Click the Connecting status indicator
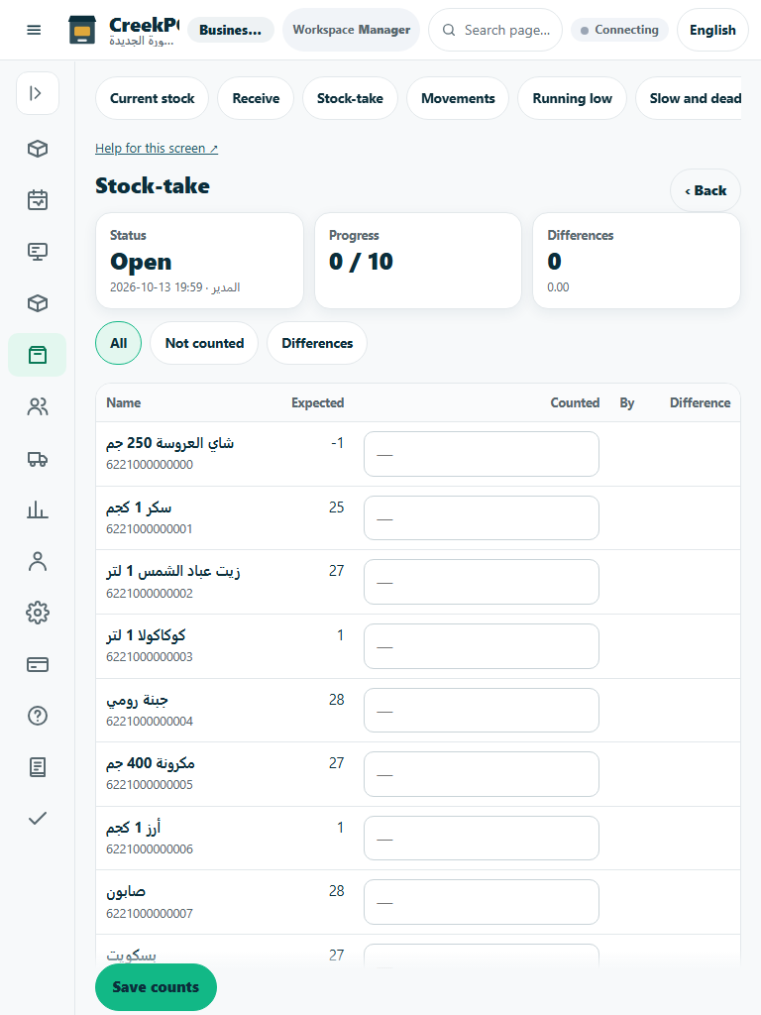 coord(619,30)
